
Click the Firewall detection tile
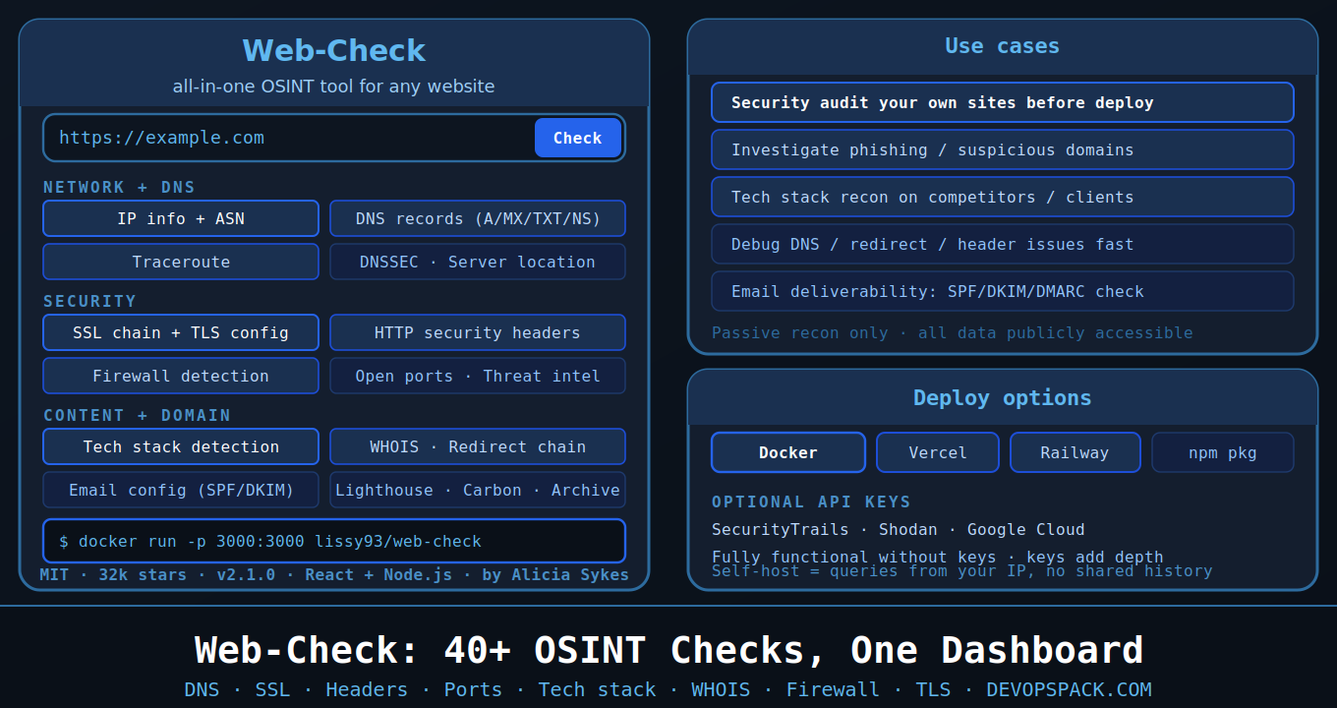pos(181,376)
